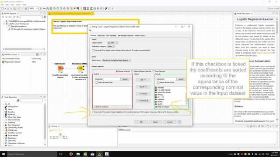Click the Windows Start button
280x157 pixels.
tap(3, 154)
